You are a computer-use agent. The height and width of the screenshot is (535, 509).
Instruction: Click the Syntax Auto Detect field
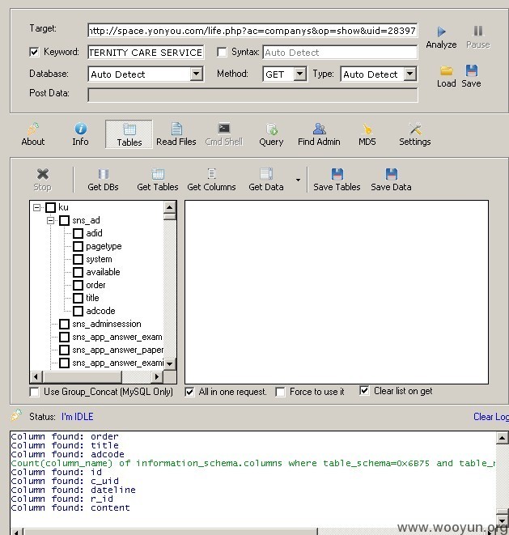pos(340,53)
